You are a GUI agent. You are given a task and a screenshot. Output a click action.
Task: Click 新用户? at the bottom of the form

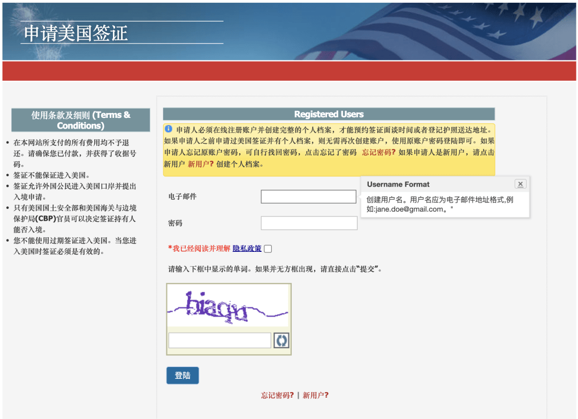(x=316, y=395)
